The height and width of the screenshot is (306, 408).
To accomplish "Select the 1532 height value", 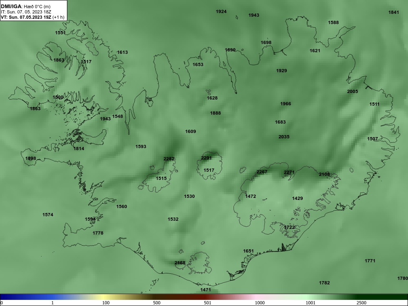I will [x=173, y=219].
